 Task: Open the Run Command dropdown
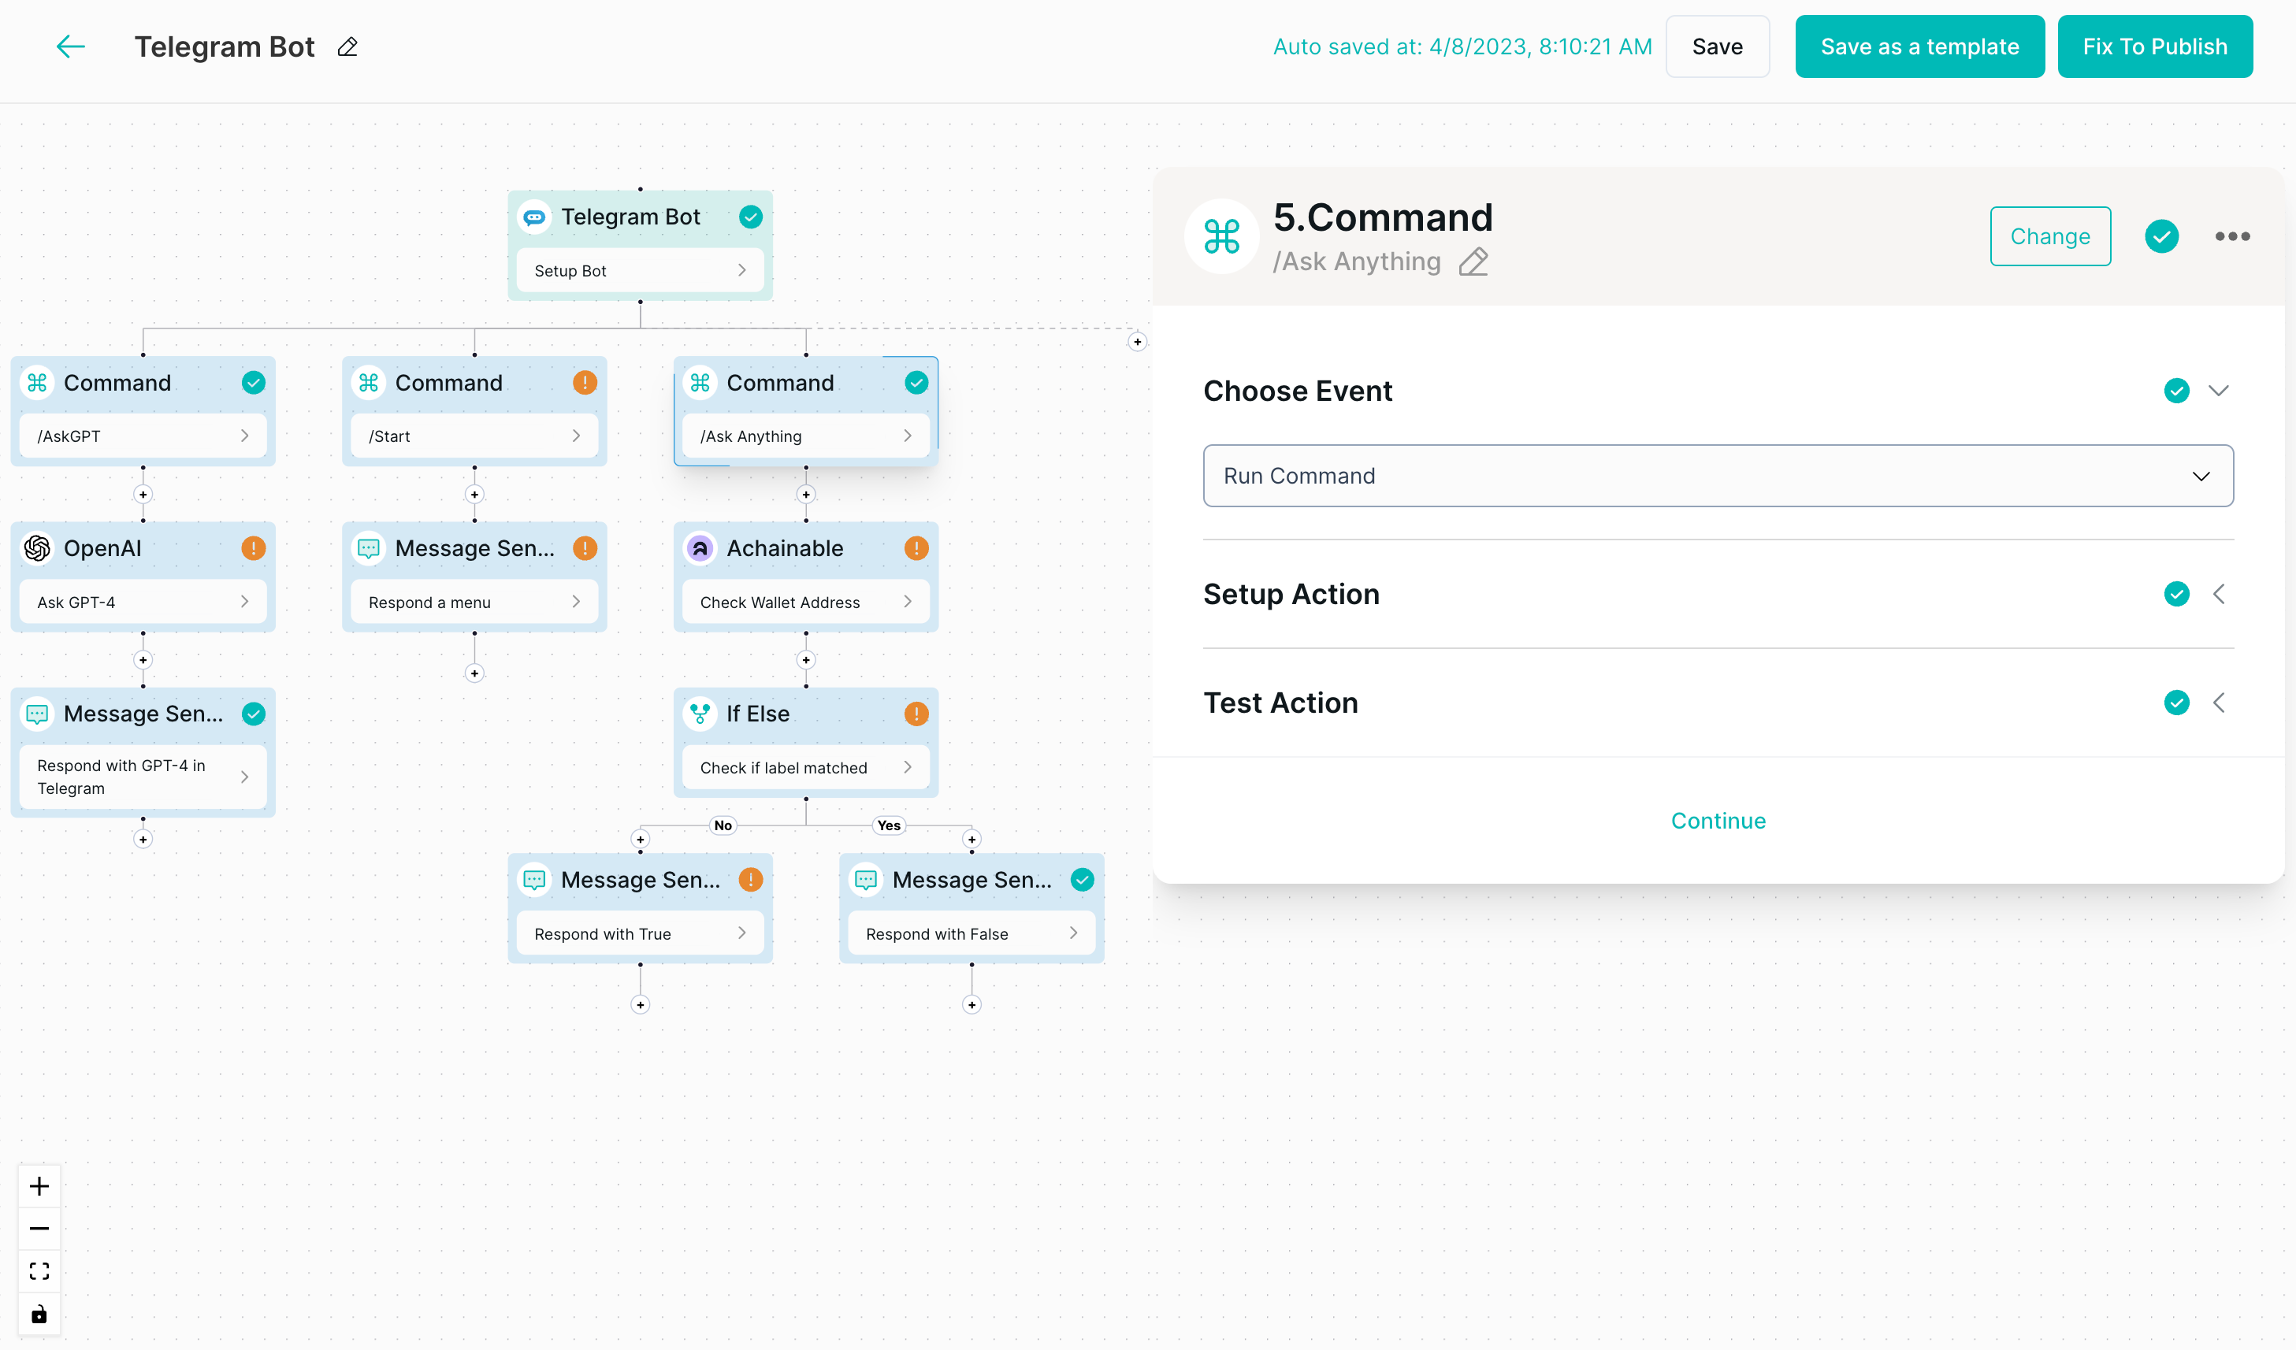(x=1718, y=476)
